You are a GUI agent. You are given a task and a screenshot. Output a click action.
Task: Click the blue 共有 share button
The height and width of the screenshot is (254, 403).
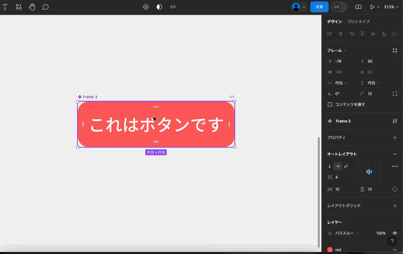coord(319,7)
